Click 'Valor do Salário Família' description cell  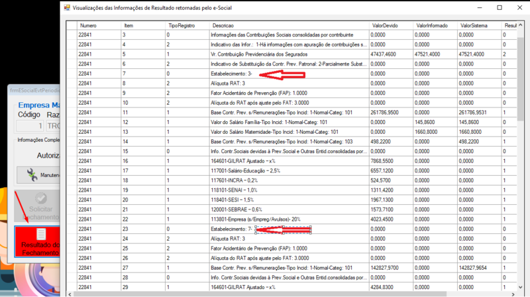pos(289,122)
